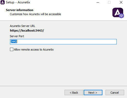Click inside the Server Port input field
Image resolution: width=127 pixels, height=98 pixels.
click(x=63, y=42)
